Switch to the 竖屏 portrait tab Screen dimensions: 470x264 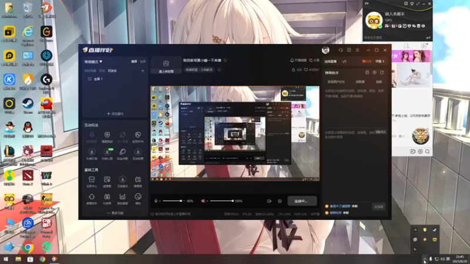[x=143, y=62]
